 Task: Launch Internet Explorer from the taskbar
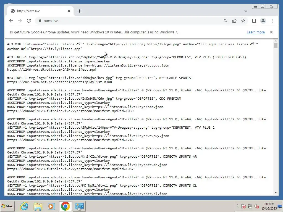(x=24, y=206)
